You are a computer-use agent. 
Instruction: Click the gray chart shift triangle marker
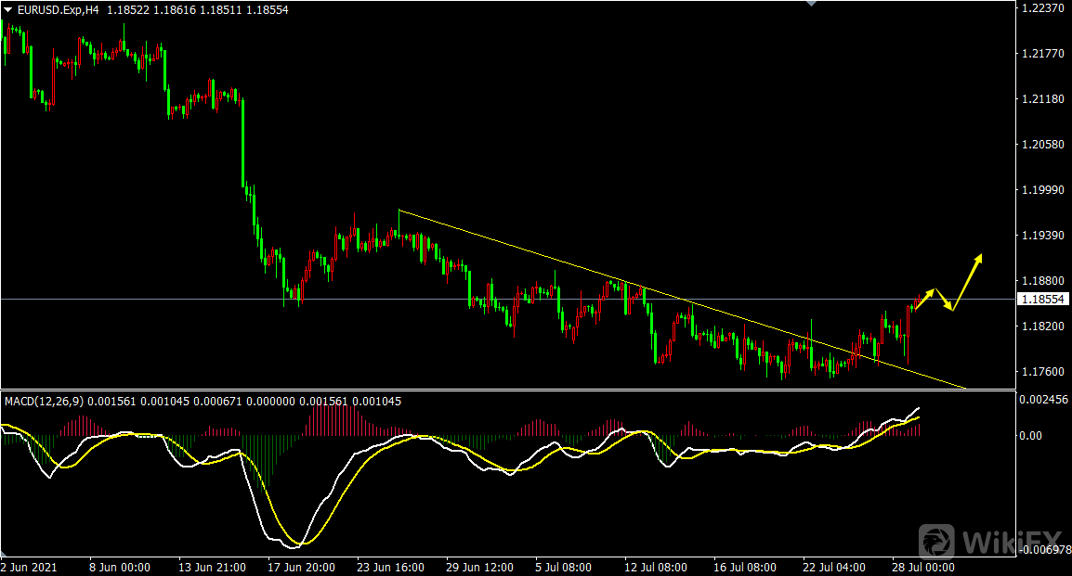[813, 4]
